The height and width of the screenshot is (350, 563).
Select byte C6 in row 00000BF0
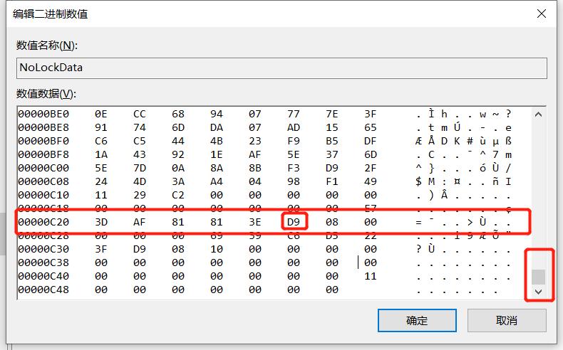pyautogui.click(x=101, y=141)
